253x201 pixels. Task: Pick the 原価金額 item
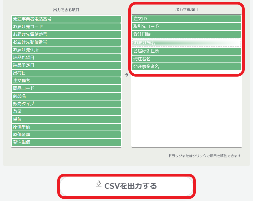click(66, 135)
